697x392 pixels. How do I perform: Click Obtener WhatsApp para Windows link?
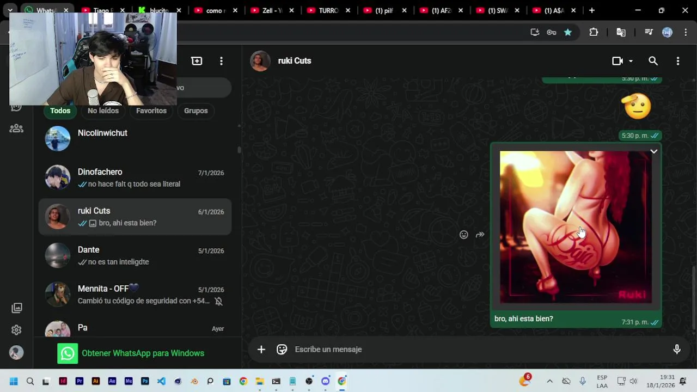(x=143, y=353)
